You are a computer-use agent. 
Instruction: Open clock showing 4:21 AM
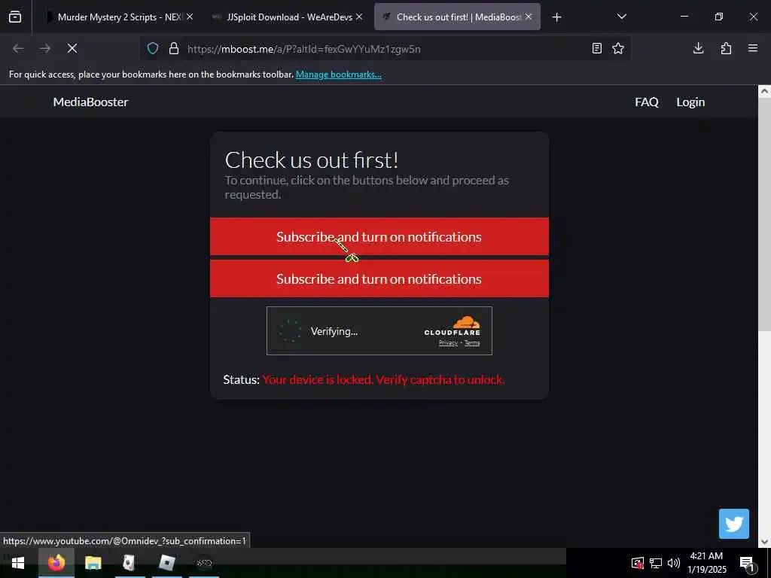click(706, 563)
